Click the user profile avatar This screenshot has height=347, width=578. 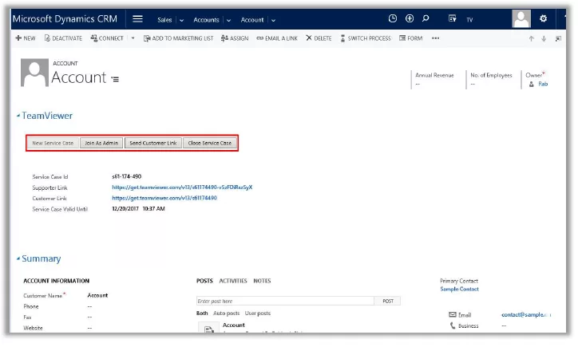click(521, 19)
